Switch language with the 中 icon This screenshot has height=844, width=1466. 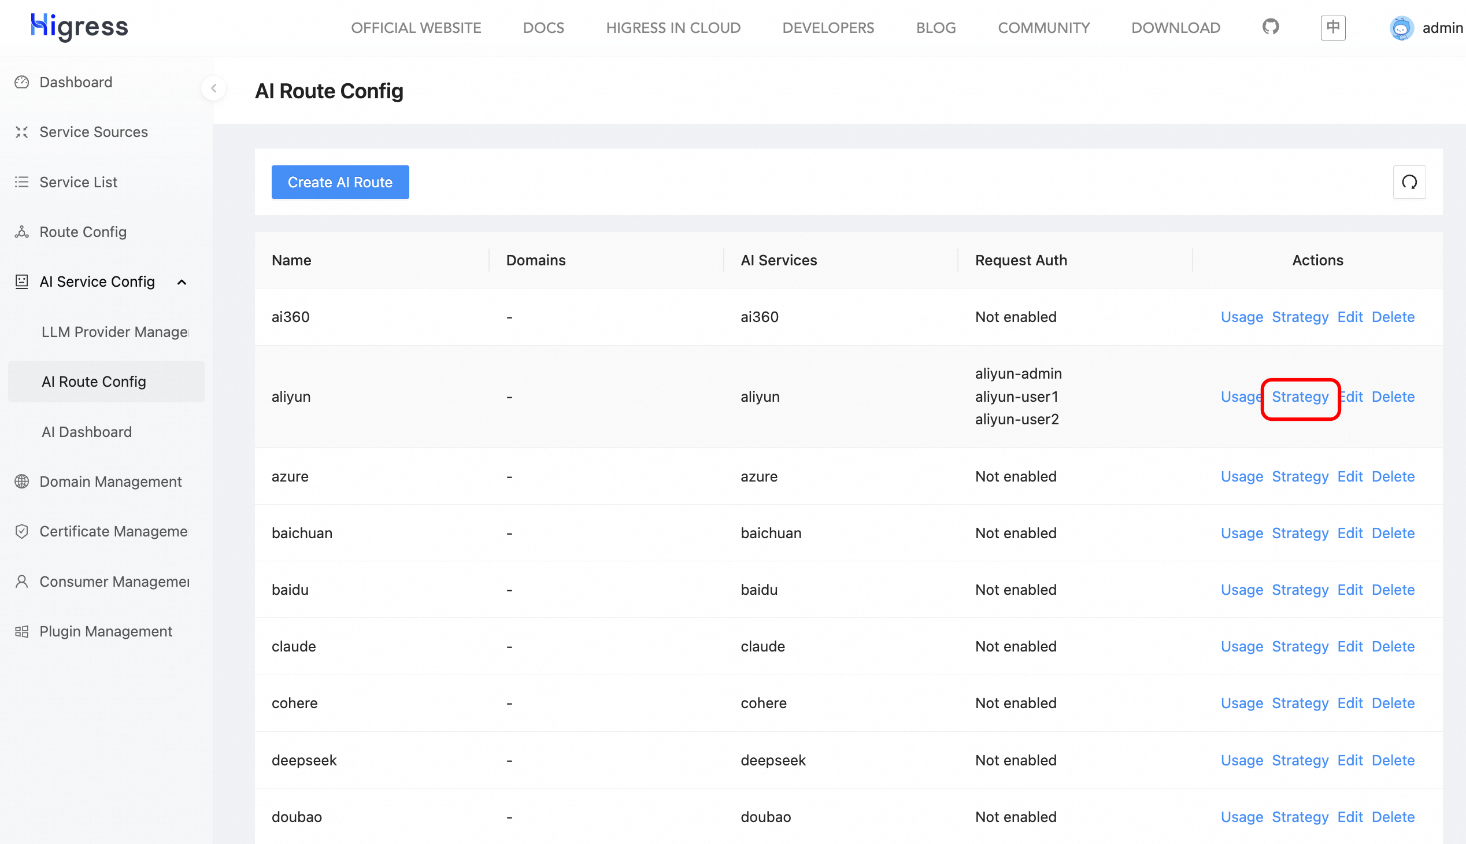coord(1332,27)
